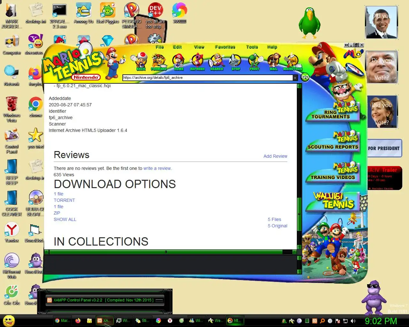
Task: Click the 9:02 PM clock
Action: point(381,321)
